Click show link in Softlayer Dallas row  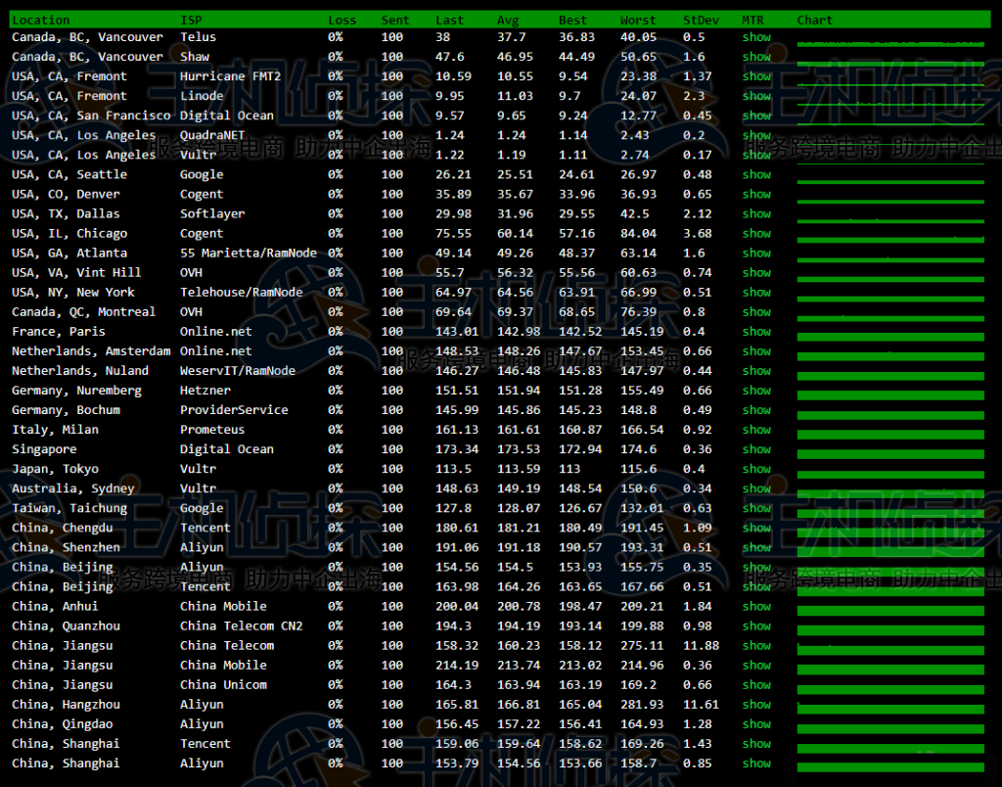coord(756,213)
